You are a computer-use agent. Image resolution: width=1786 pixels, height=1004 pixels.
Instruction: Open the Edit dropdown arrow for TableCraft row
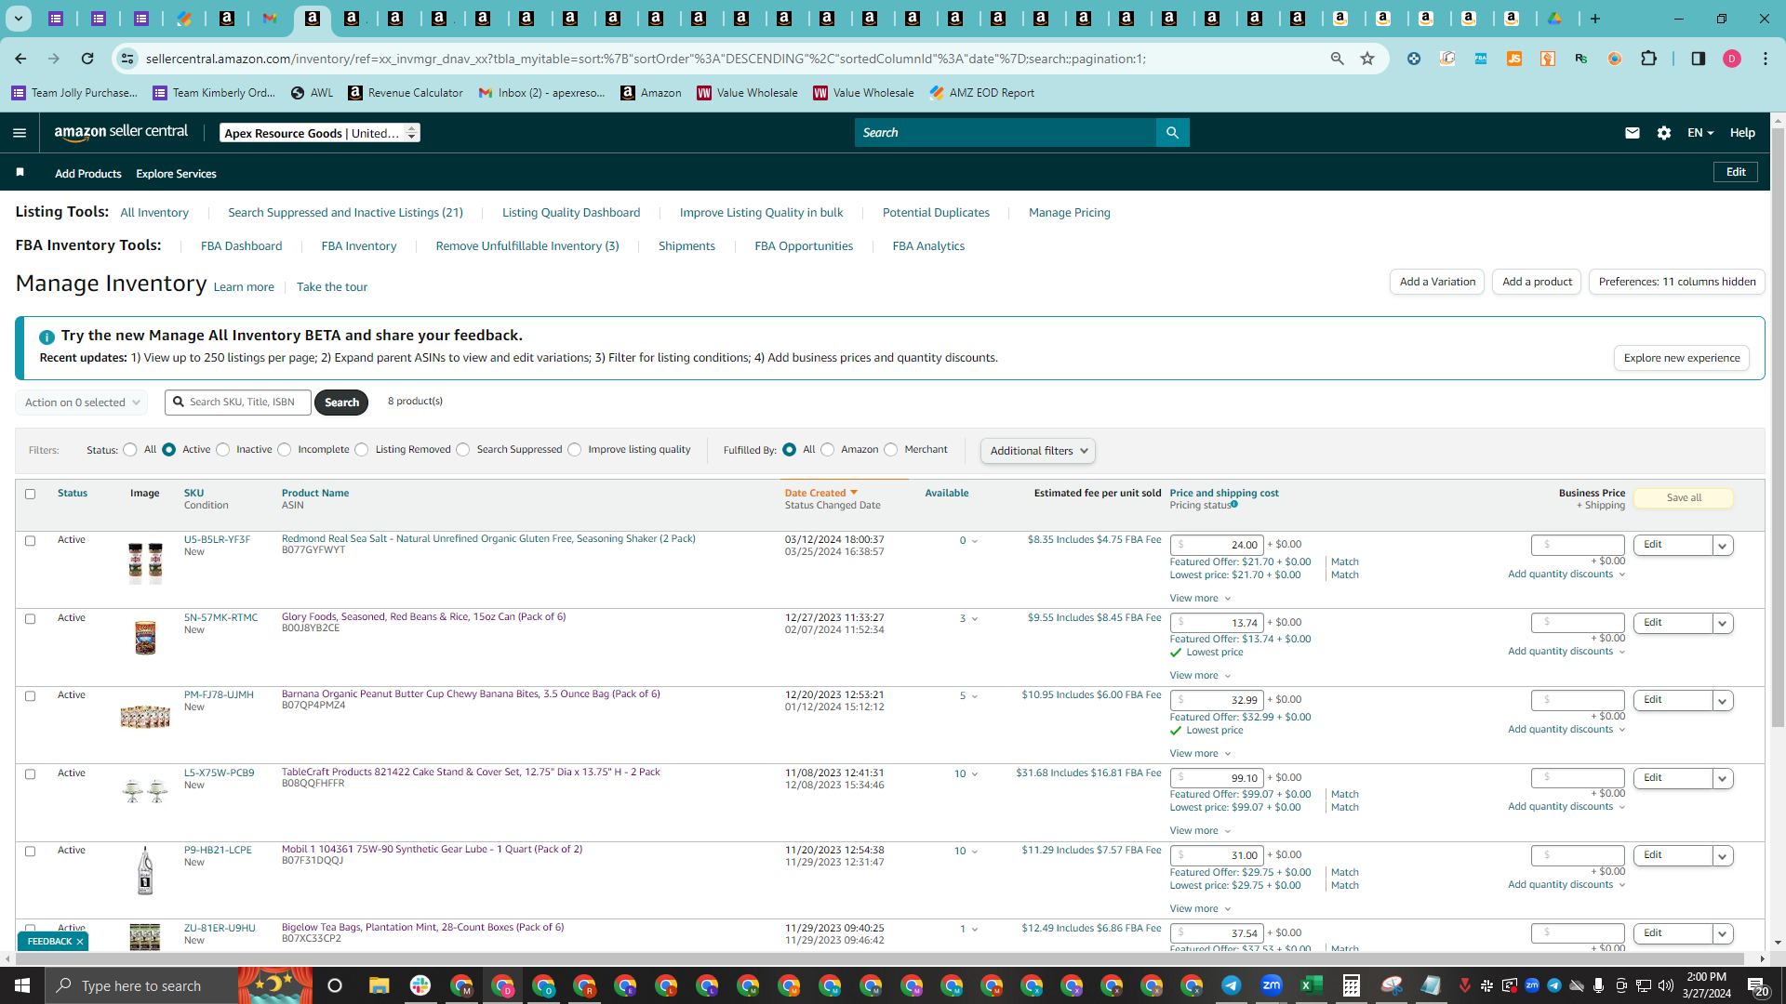pos(1723,779)
